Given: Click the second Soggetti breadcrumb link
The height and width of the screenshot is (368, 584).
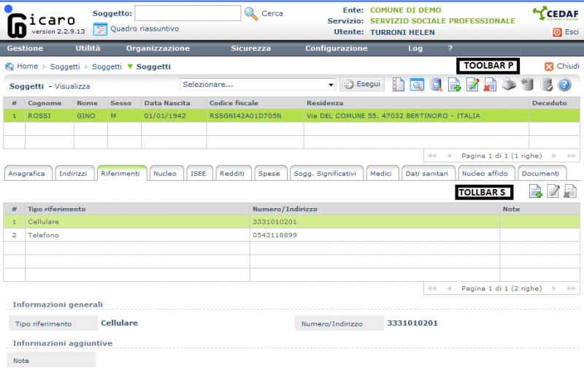Looking at the screenshot, I should click(x=107, y=66).
